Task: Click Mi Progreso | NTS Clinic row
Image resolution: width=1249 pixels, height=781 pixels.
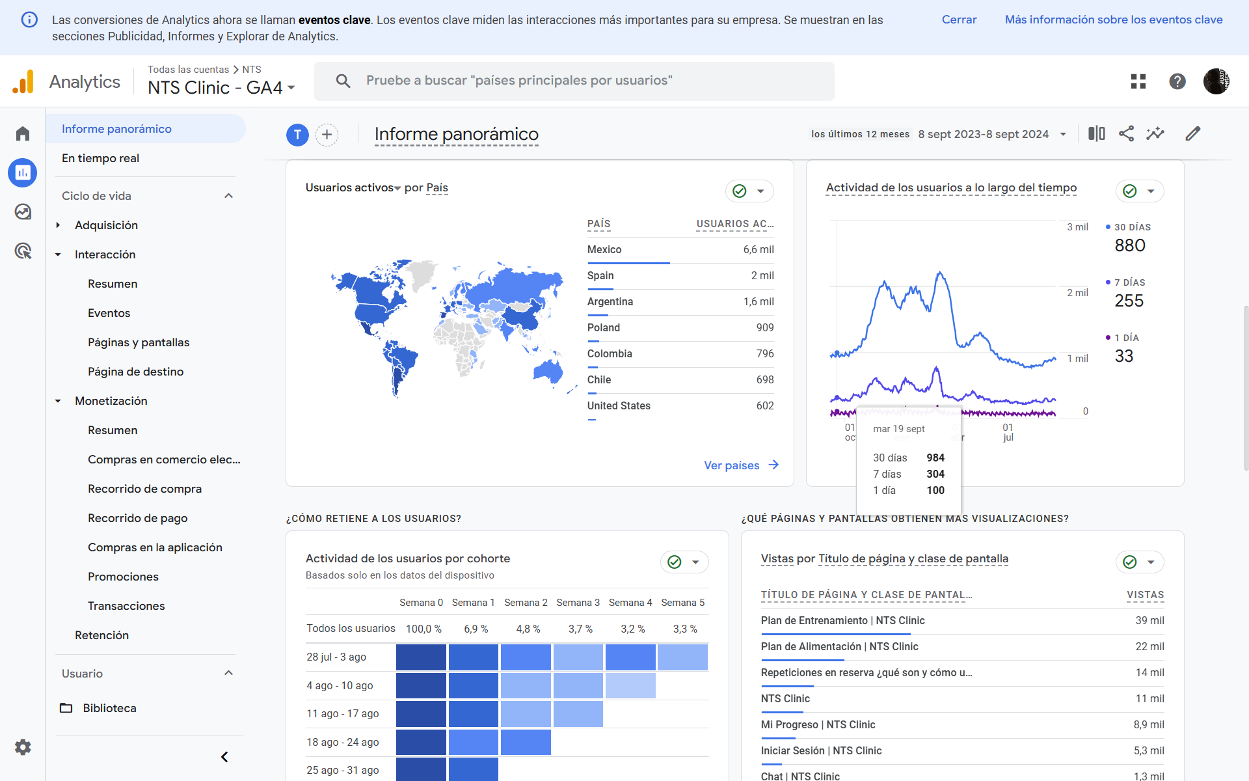Action: click(x=963, y=725)
